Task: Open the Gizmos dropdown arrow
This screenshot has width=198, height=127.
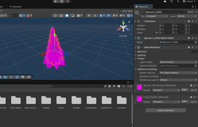Action: [x=132, y=15]
